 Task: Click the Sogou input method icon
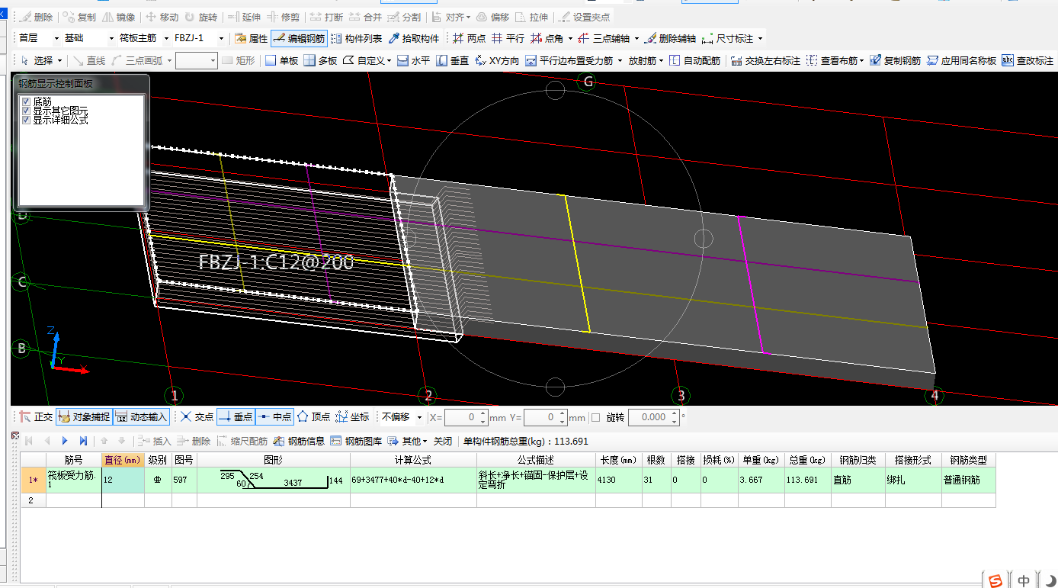(995, 580)
